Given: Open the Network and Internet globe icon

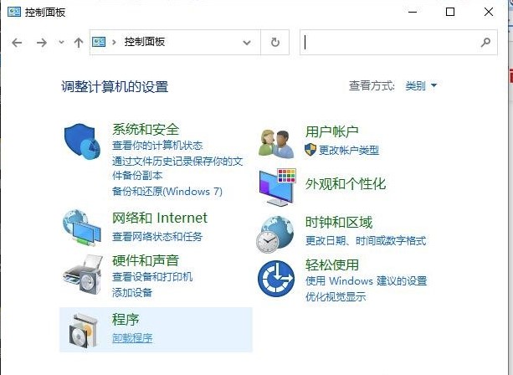Looking at the screenshot, I should 82,228.
